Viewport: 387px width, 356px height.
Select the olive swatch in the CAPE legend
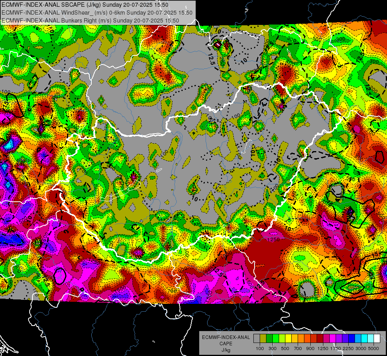(x=263, y=339)
